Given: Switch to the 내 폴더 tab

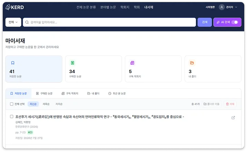Looking at the screenshot, I should 93,93.
